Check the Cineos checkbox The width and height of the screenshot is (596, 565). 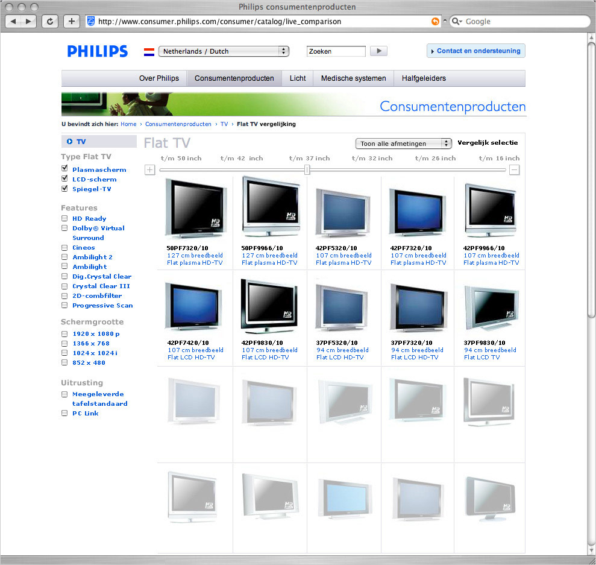tap(64, 247)
